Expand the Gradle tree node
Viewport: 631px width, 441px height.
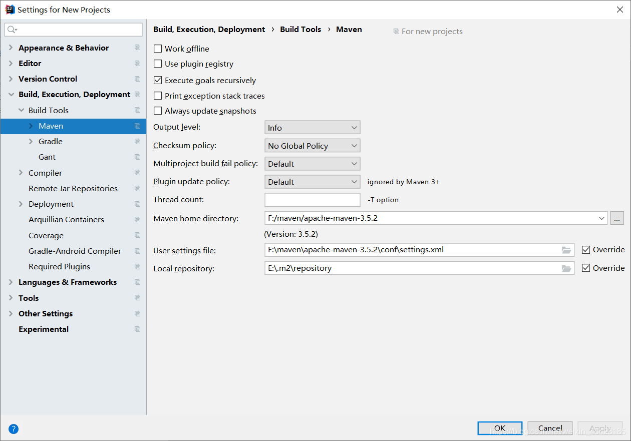31,142
